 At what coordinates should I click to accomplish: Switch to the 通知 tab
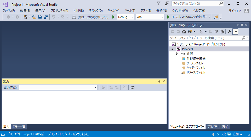click(225, 127)
